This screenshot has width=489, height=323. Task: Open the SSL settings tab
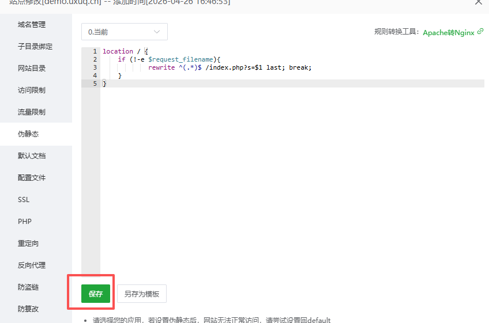(24, 200)
